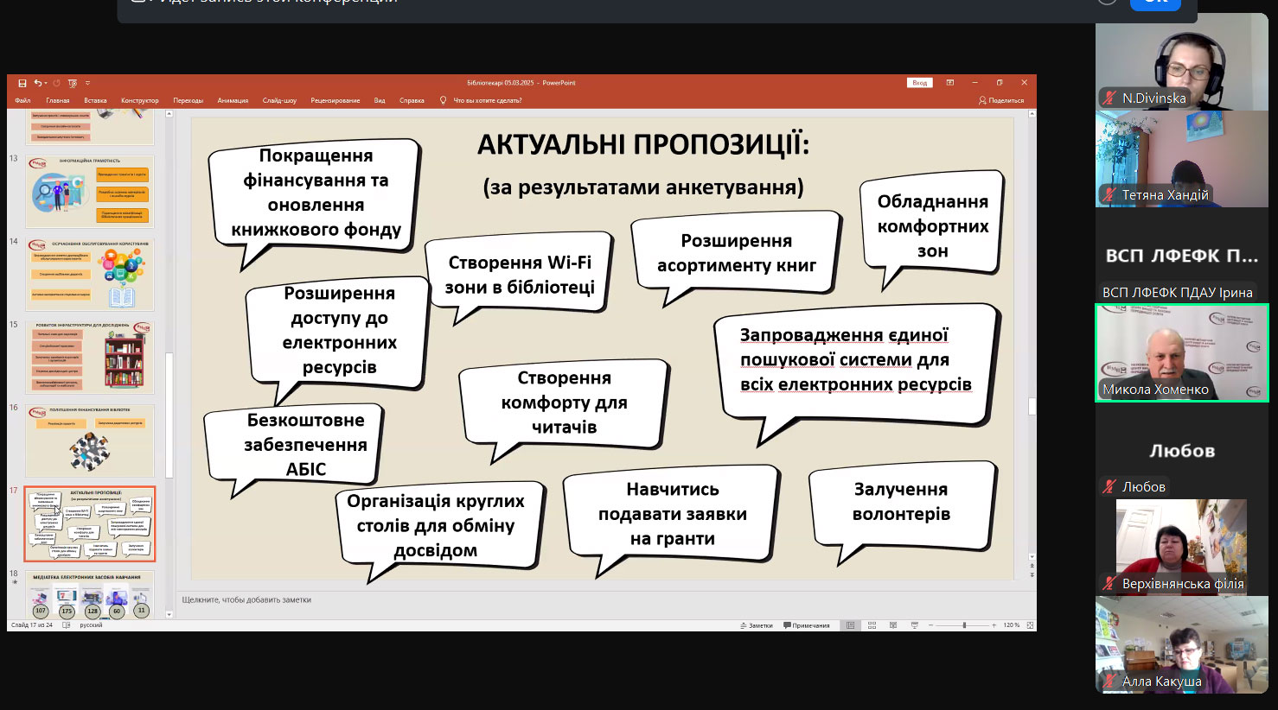
Task: Select the Анимация ribbon tab
Action: (233, 100)
